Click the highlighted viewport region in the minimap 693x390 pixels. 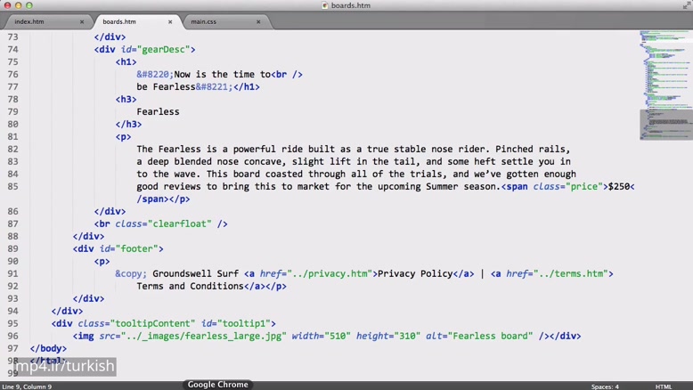pos(665,123)
